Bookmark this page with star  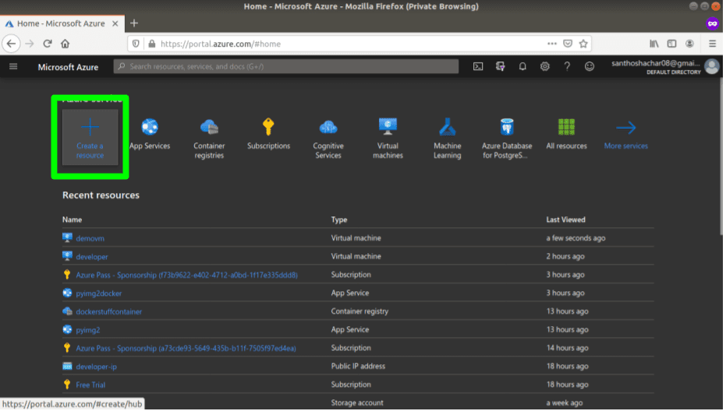pyautogui.click(x=584, y=44)
